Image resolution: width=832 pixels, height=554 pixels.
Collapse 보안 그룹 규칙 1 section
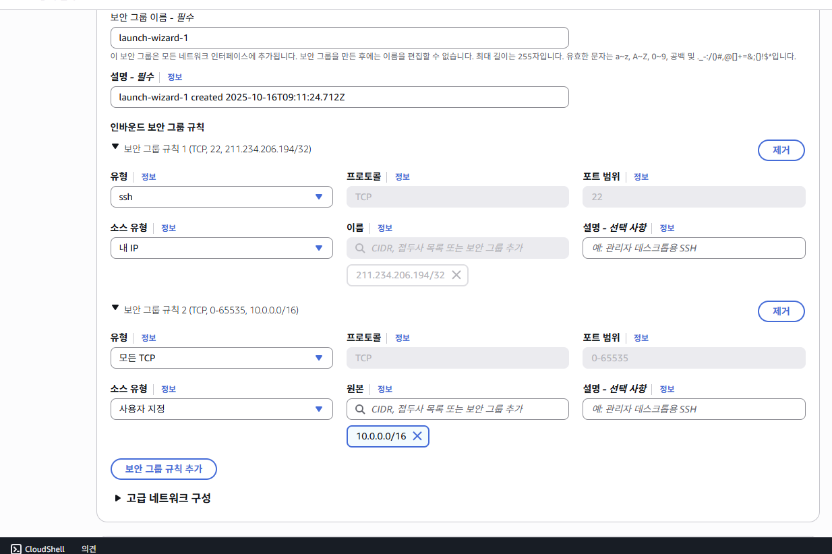115,146
